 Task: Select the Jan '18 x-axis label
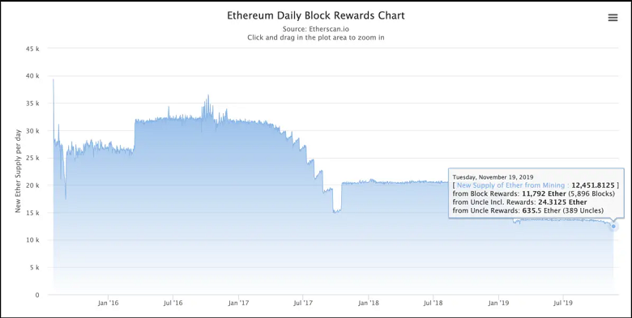tap(369, 303)
